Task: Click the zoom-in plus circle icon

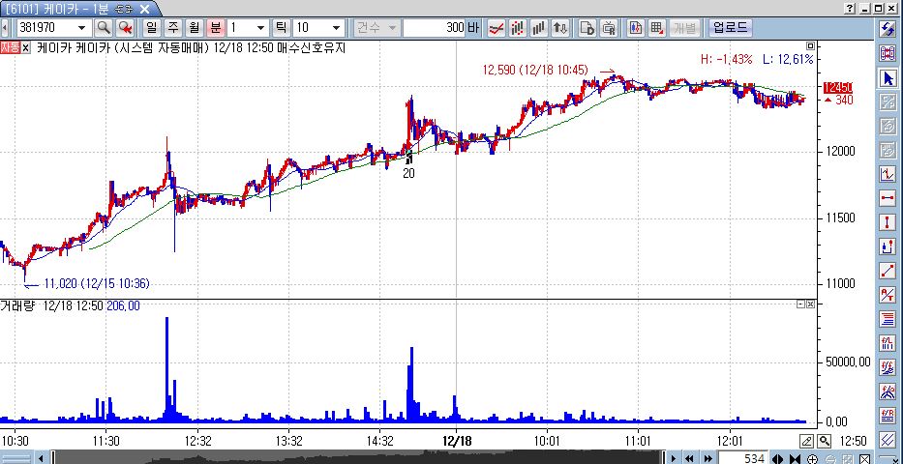Action: (812, 458)
